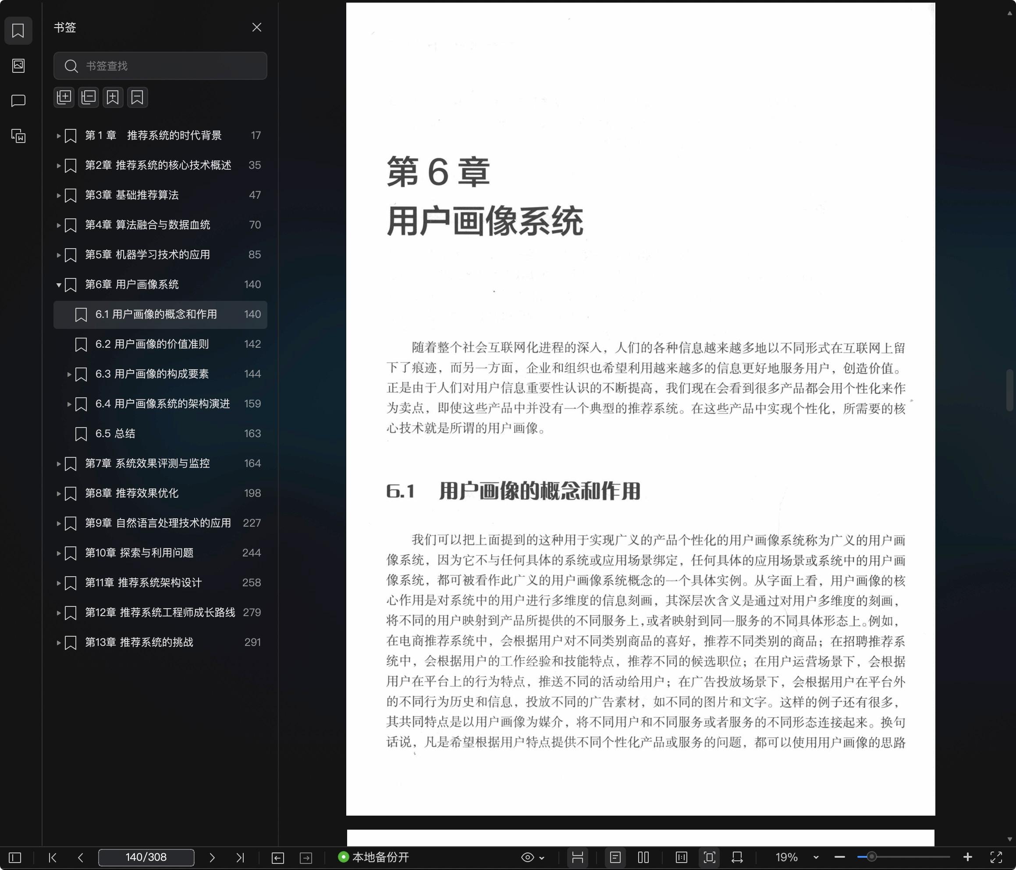Viewport: 1016px width, 870px height.
Task: Jump to 6.1 用户画像的概念和作用 bookmark
Action: (x=160, y=314)
